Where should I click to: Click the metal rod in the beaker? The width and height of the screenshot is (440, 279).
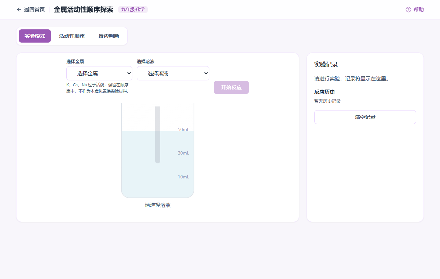pyautogui.click(x=158, y=135)
